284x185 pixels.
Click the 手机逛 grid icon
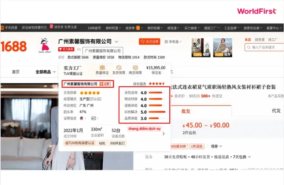tap(166, 42)
